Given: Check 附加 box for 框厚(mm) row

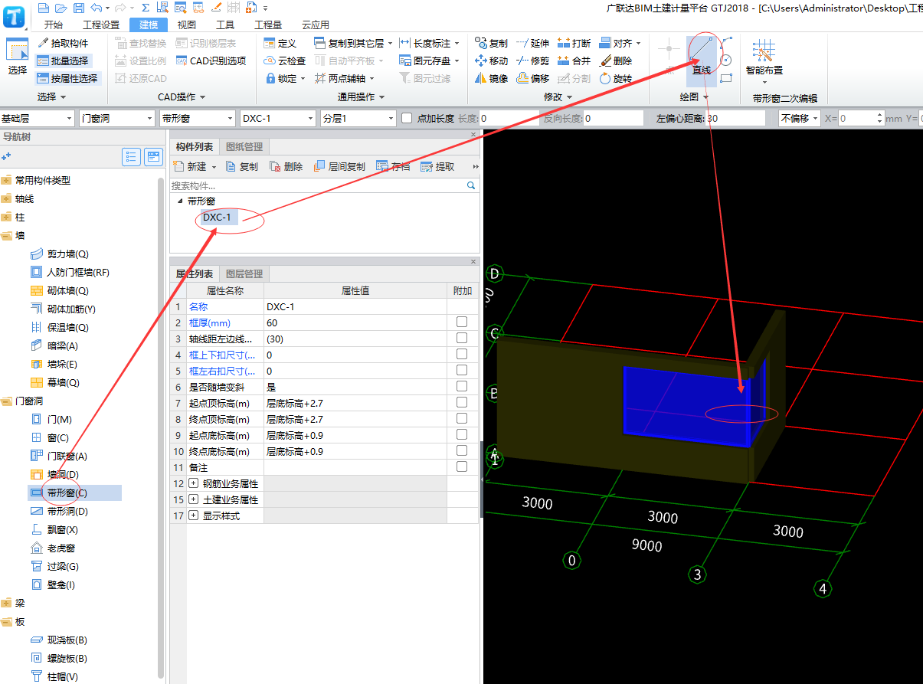Looking at the screenshot, I should [462, 322].
